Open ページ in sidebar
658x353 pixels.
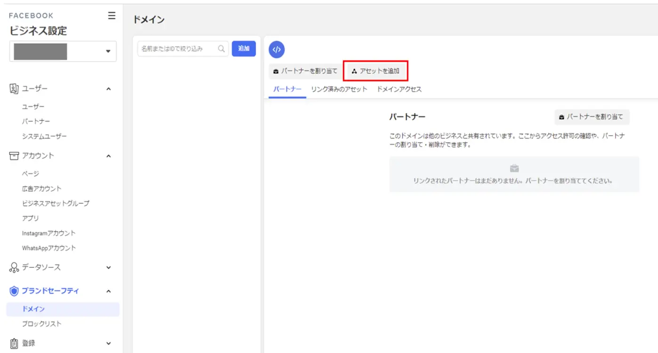coord(31,174)
